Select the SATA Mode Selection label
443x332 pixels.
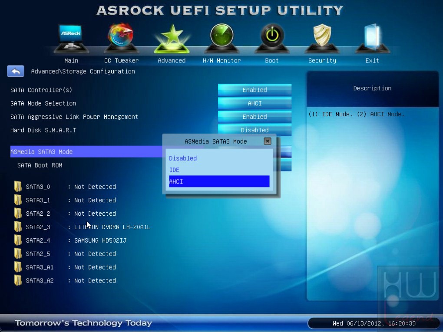(43, 103)
